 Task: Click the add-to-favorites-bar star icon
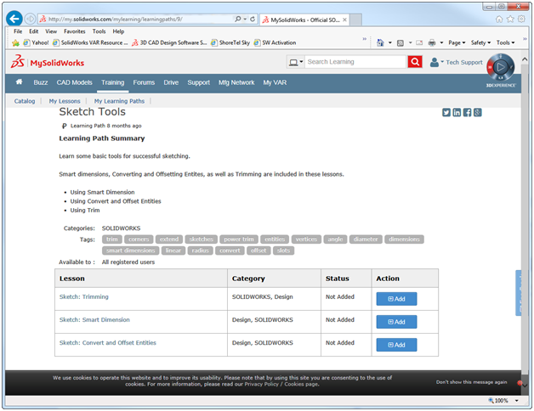pyautogui.click(x=15, y=42)
